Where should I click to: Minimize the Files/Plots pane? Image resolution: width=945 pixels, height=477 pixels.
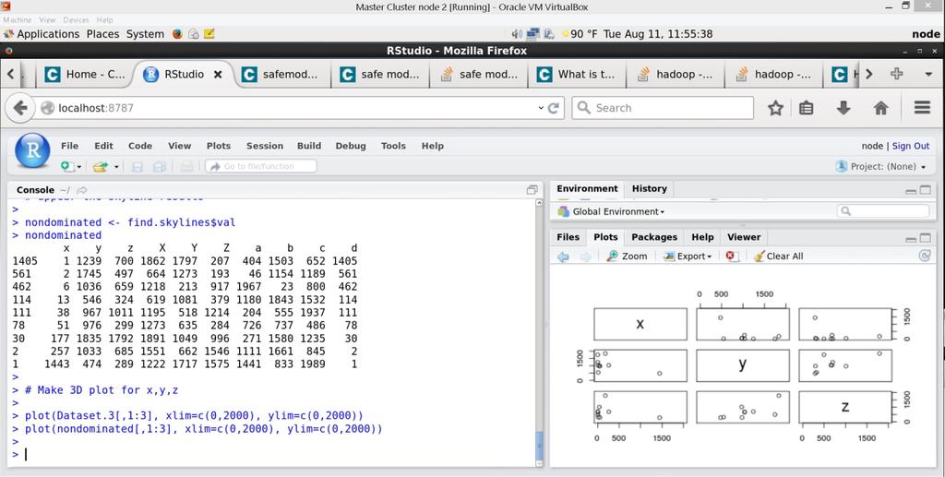click(x=911, y=239)
